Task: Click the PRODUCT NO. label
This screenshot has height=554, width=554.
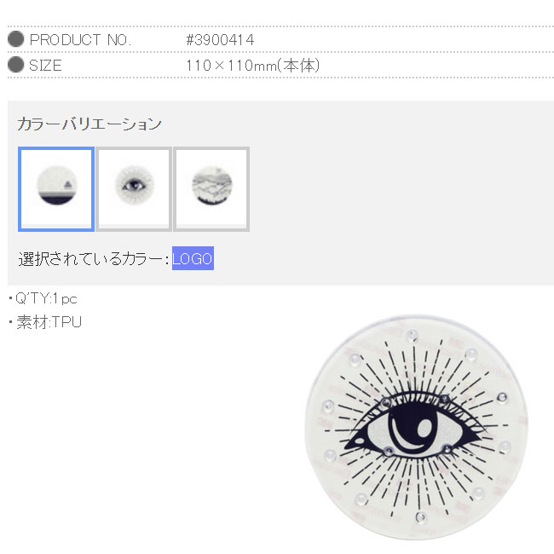Action: point(80,40)
